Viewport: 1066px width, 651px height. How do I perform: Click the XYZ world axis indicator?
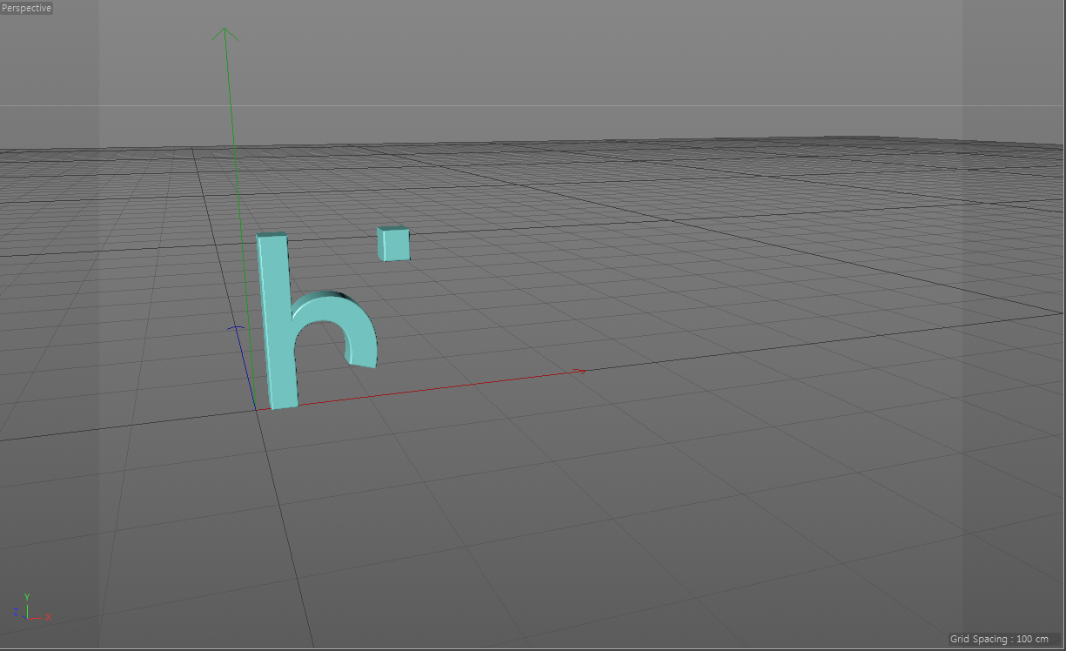click(33, 607)
